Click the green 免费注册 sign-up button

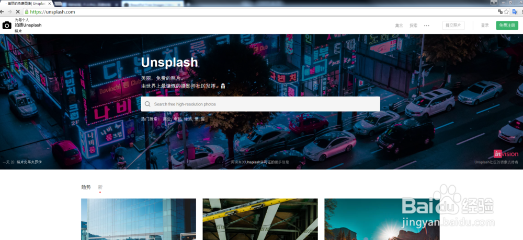[507, 26]
